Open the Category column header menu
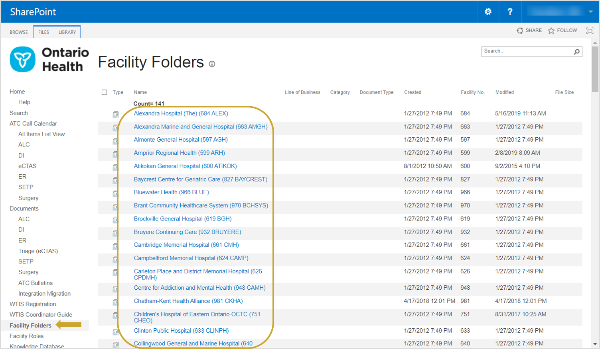 click(x=340, y=92)
